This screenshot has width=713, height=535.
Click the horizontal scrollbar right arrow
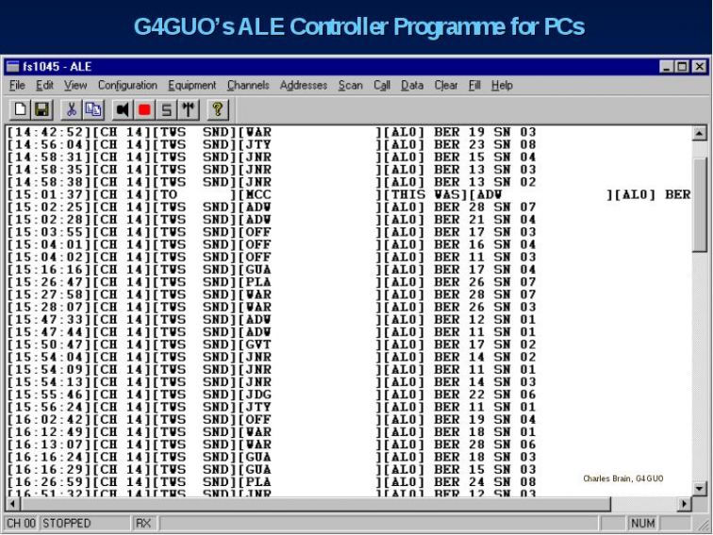(x=684, y=504)
